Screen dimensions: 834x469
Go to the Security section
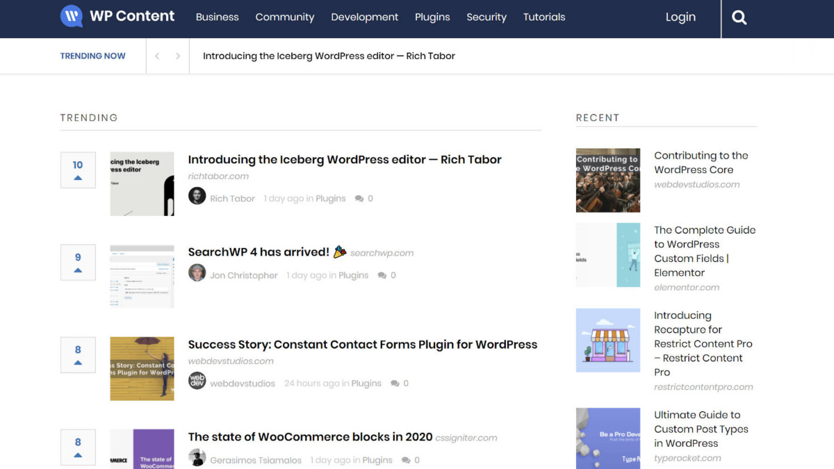pos(486,17)
